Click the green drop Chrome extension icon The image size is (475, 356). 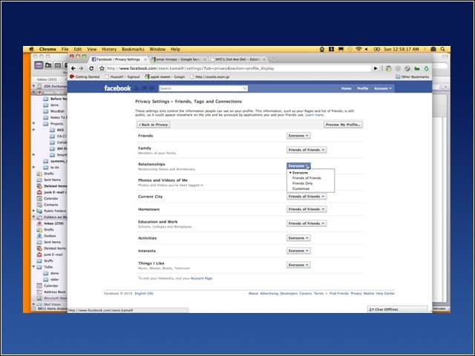click(427, 69)
